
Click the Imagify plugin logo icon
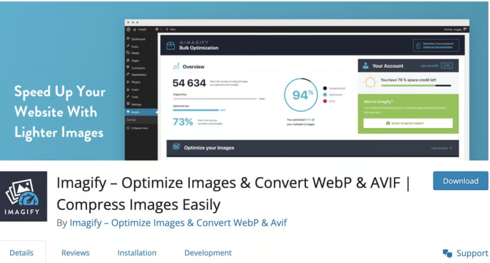24,196
